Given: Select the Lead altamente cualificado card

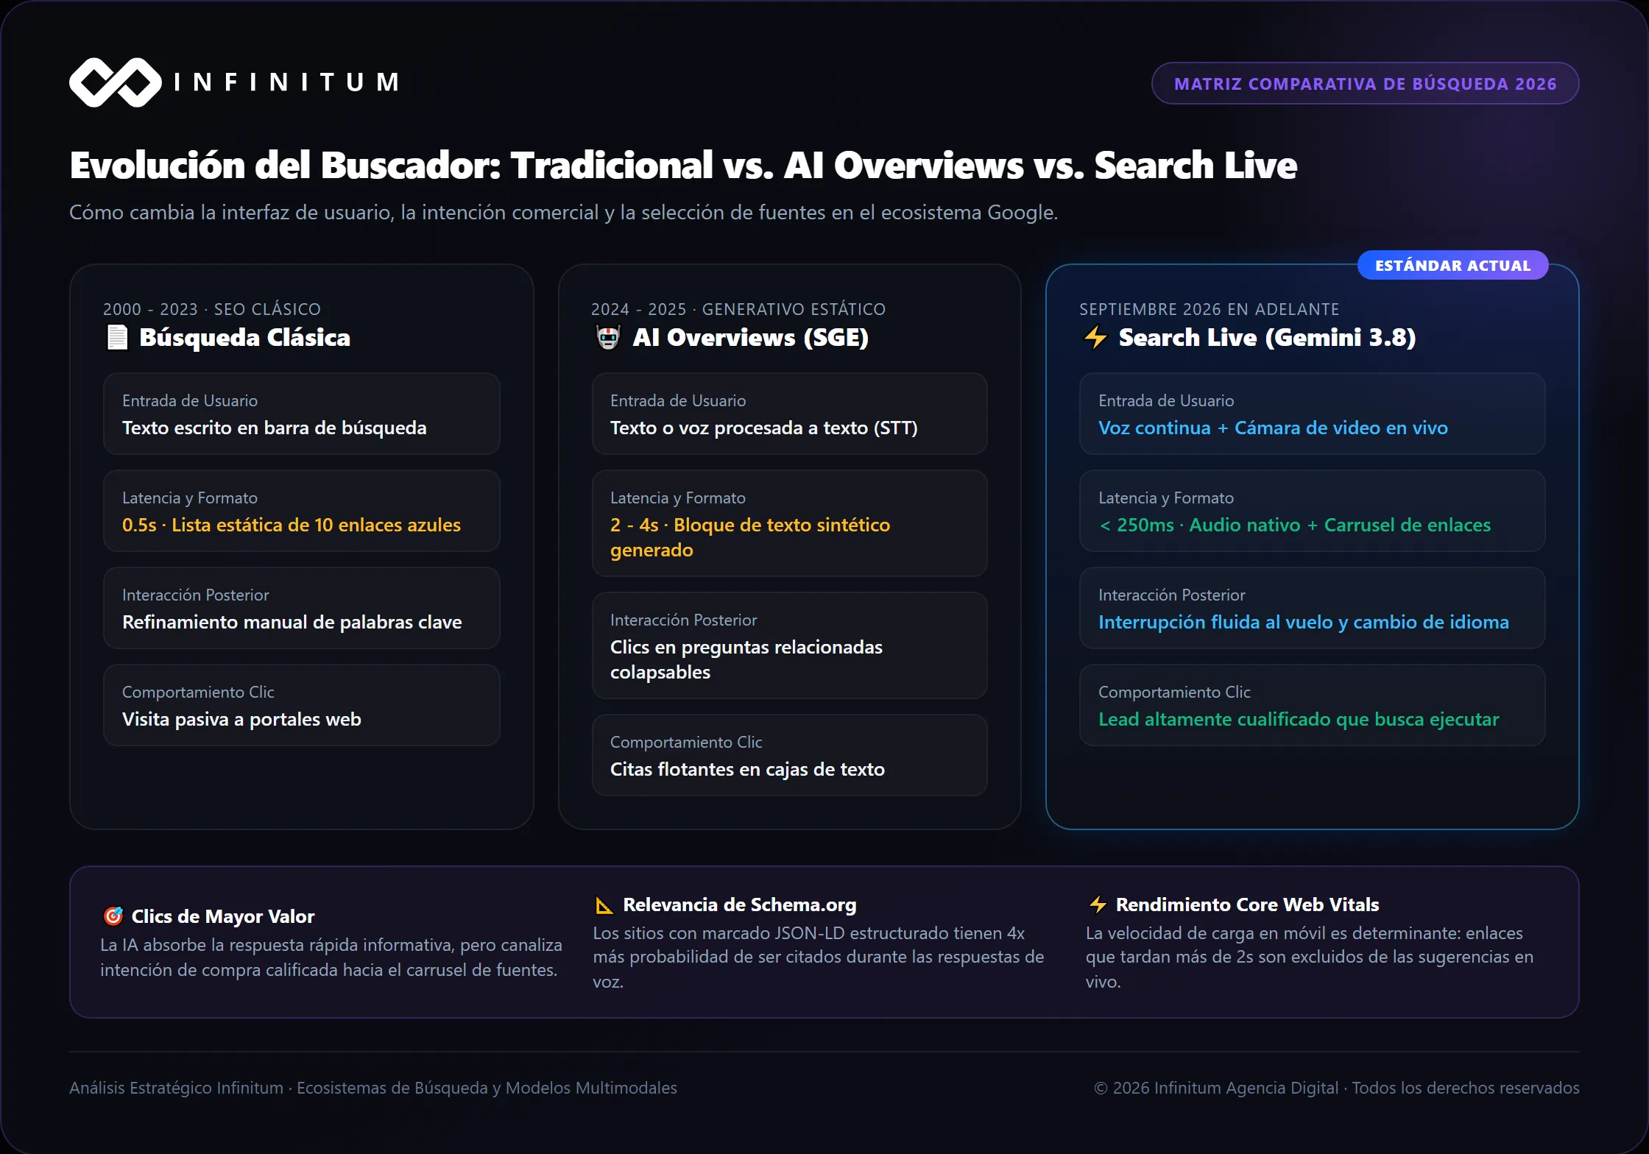Looking at the screenshot, I should click(x=1313, y=705).
